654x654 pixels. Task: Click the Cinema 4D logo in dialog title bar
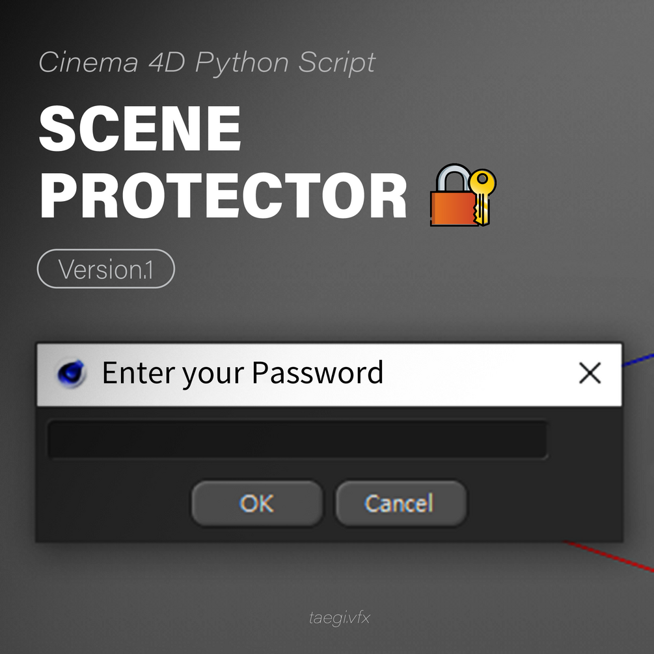click(x=72, y=374)
